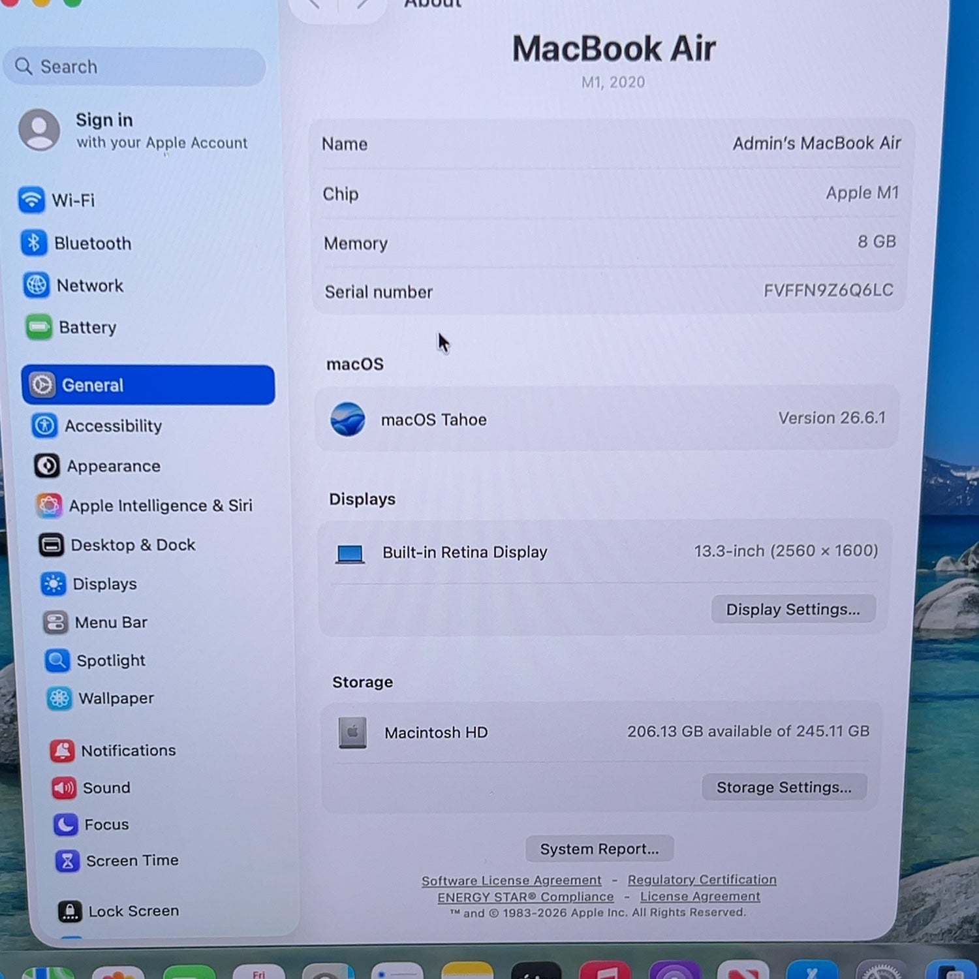This screenshot has height=979, width=979.
Task: Open Wi-Fi settings via its sidebar icon
Action: click(x=31, y=200)
